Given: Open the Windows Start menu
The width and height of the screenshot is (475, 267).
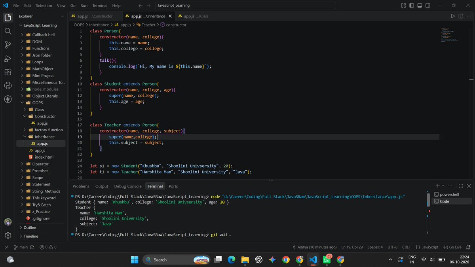Looking at the screenshot, I should click(135, 259).
